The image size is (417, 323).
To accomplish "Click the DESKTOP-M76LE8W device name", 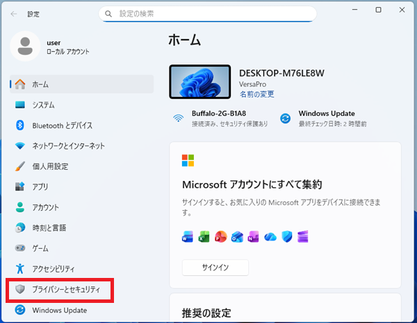I will (x=281, y=73).
